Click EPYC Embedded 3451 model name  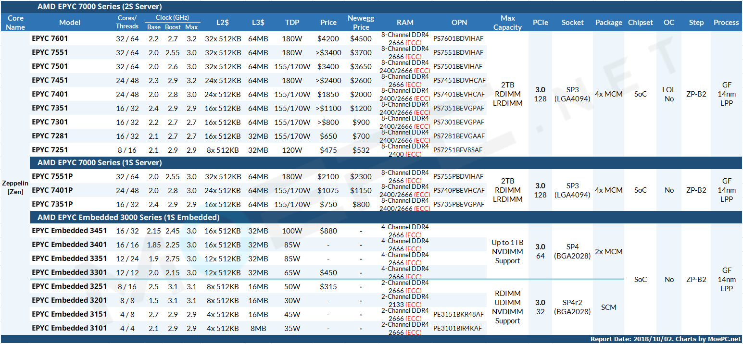coord(69,231)
